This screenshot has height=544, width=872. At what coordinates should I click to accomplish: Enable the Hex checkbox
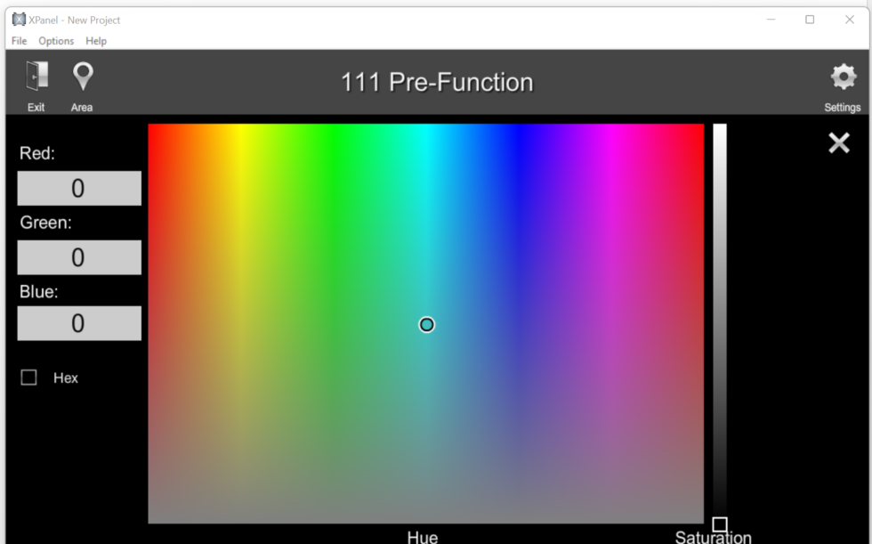29,378
